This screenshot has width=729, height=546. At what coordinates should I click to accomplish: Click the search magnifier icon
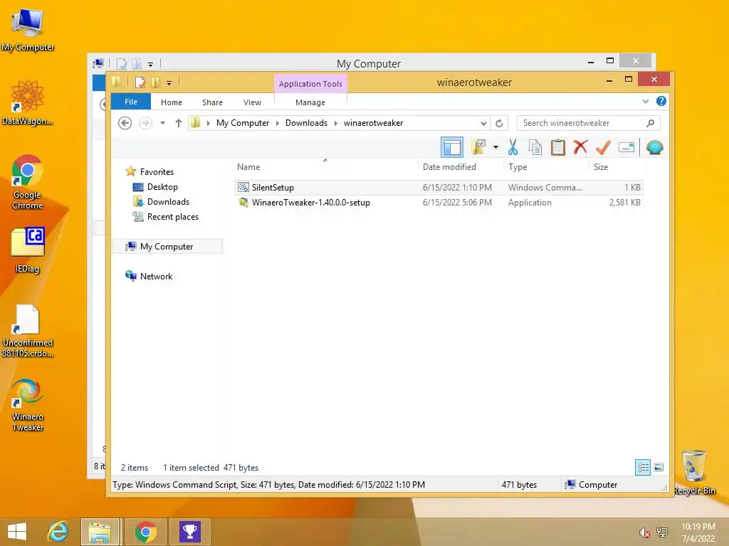click(651, 123)
